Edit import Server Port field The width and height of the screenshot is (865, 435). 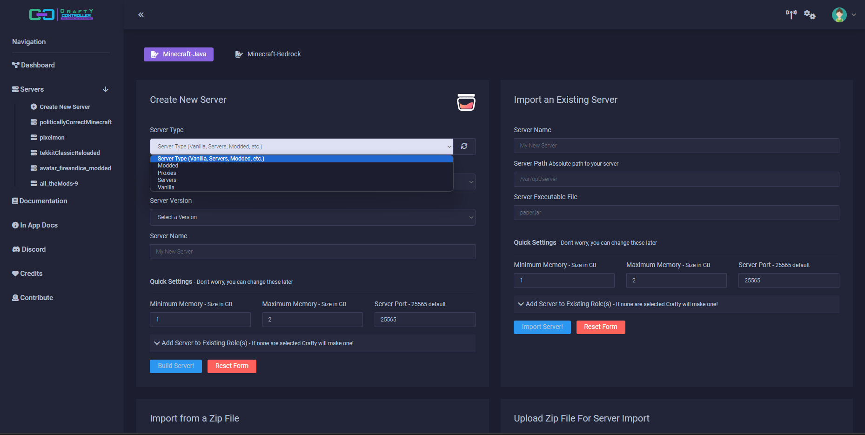[x=789, y=281]
